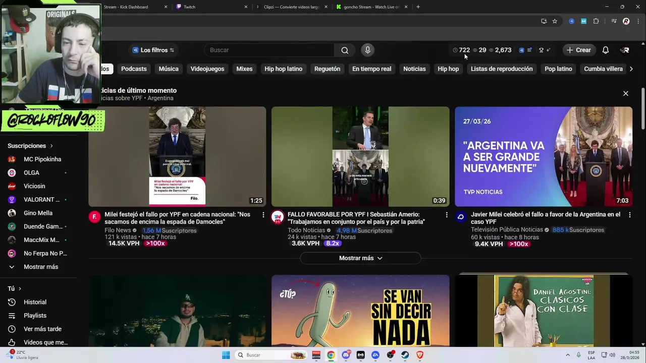Click the vidIQ trophy icon
This screenshot has height=363, width=646.
541,50
